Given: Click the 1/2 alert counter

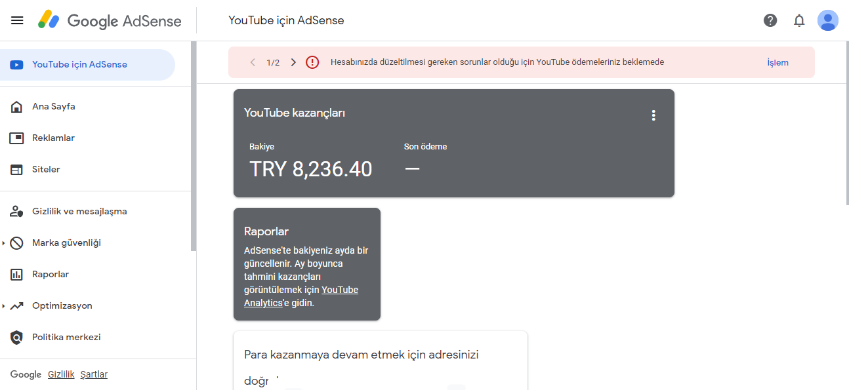Looking at the screenshot, I should (x=273, y=62).
